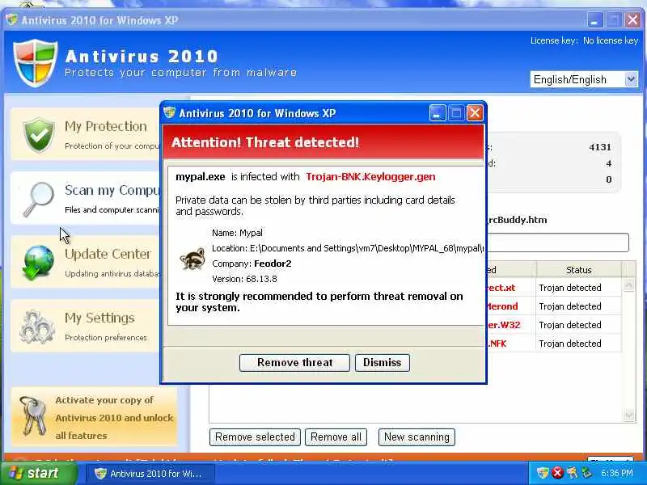
Task: Click the scan path input field
Action: [x=558, y=242]
